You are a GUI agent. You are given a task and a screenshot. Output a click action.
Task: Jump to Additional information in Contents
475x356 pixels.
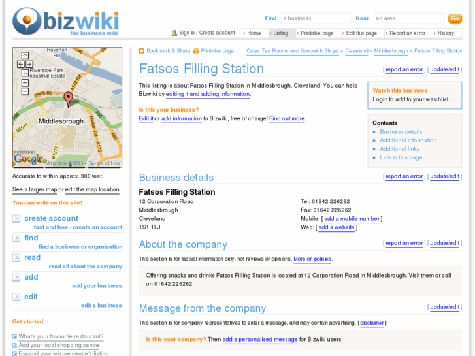(408, 140)
